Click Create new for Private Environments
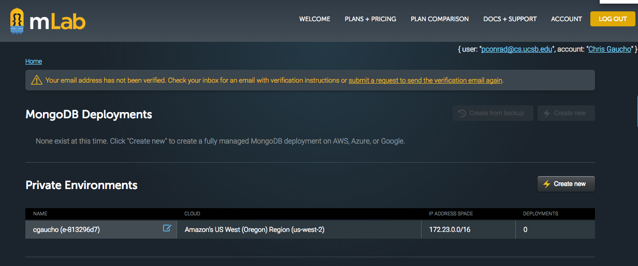The width and height of the screenshot is (638, 266). pos(566,184)
